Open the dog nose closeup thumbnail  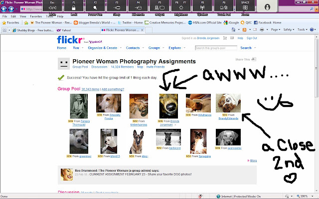coord(168,106)
